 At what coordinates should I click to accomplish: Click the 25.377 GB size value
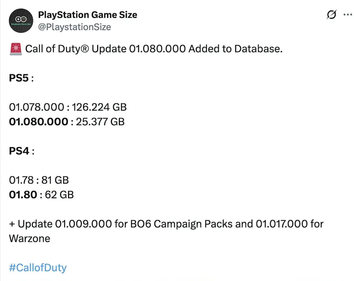coord(100,122)
